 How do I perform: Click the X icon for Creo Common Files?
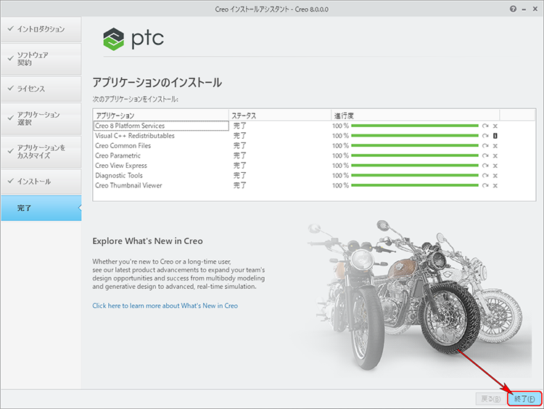coord(495,146)
